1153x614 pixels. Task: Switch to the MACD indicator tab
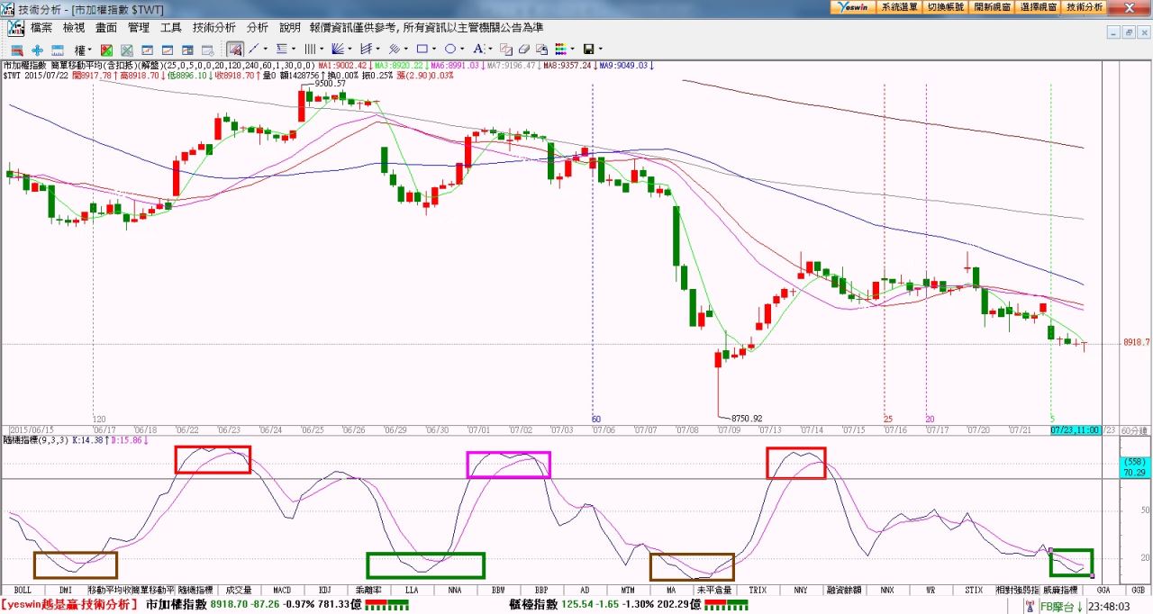282,591
